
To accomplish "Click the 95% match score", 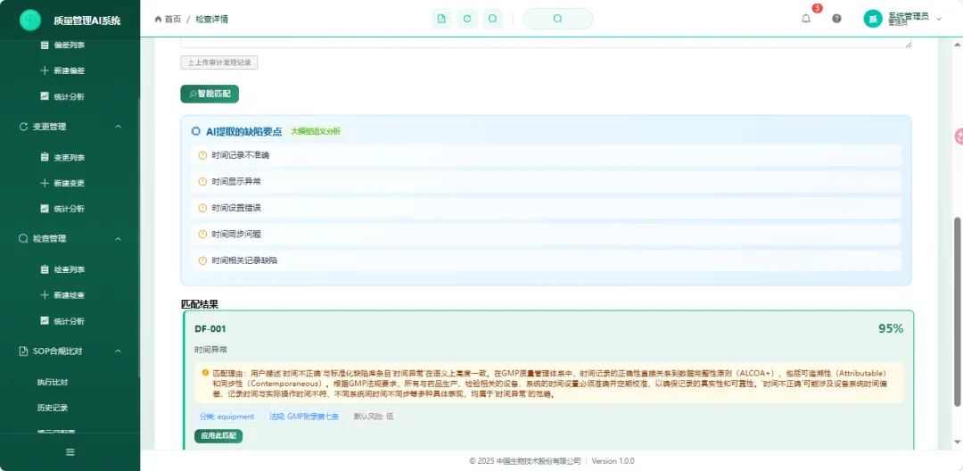I will pyautogui.click(x=891, y=328).
